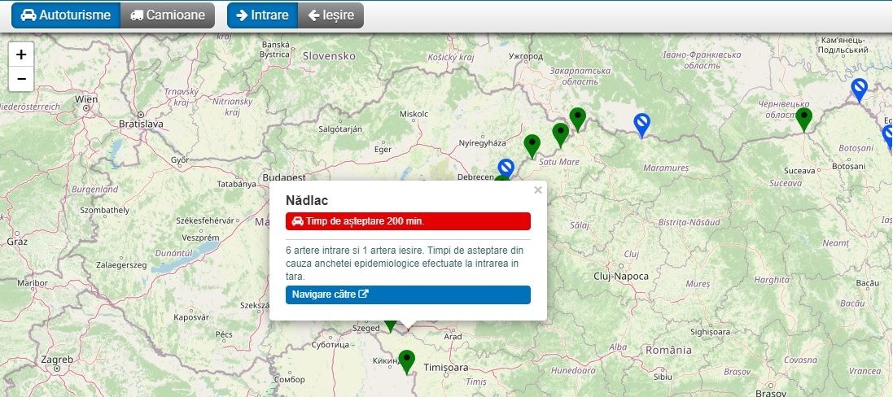Click blue closed marker above Maramureș

click(x=642, y=124)
